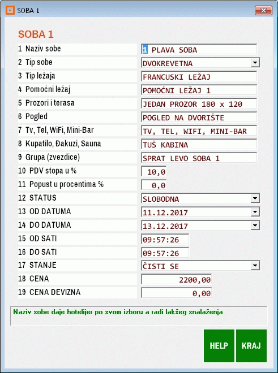
Task: Click the label '14 DO DATUMA'
Action: 45,225
